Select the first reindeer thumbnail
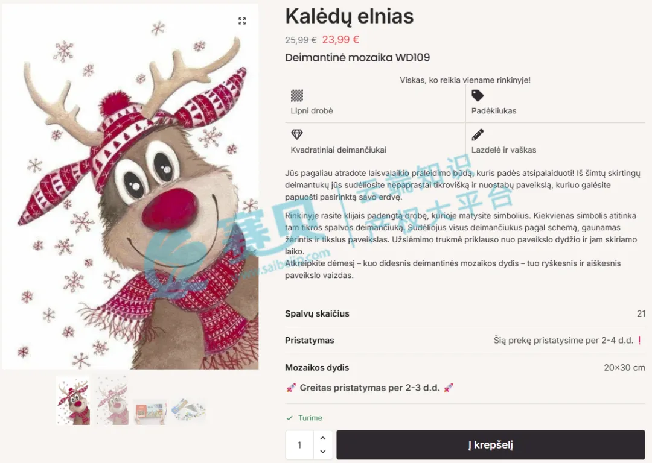 73,401
